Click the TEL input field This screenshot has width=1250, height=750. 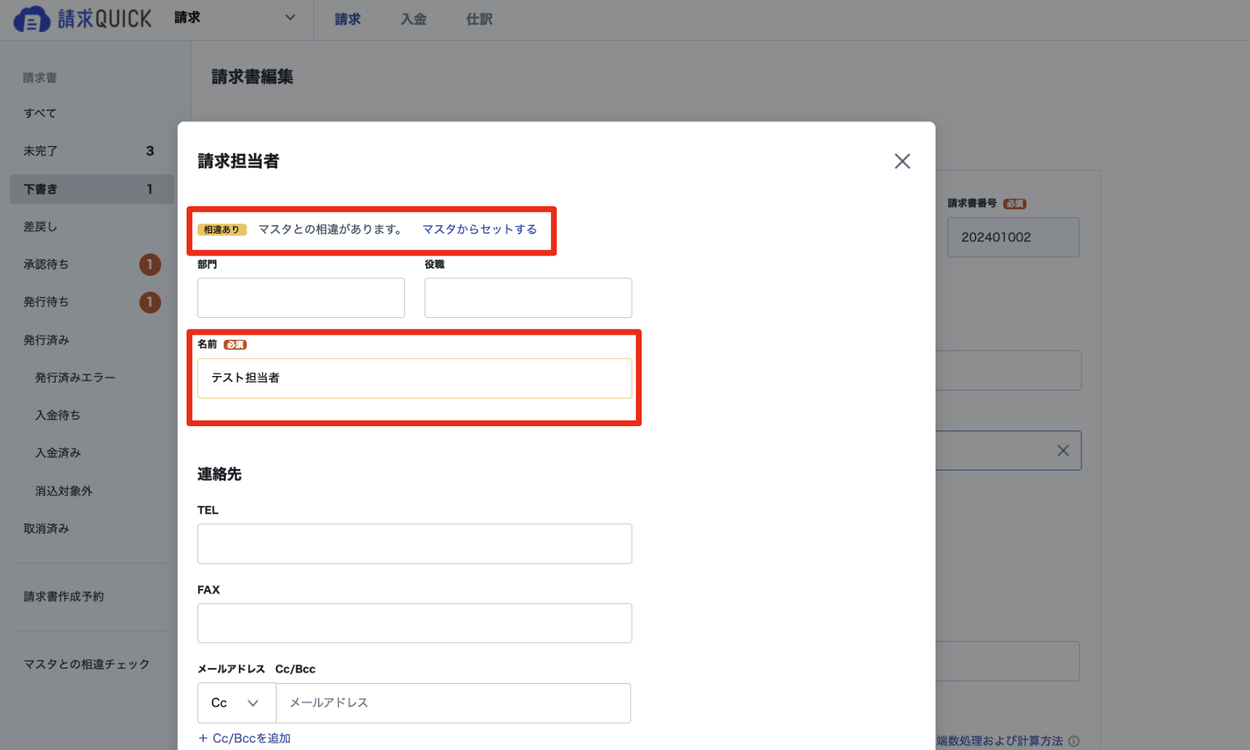[414, 544]
